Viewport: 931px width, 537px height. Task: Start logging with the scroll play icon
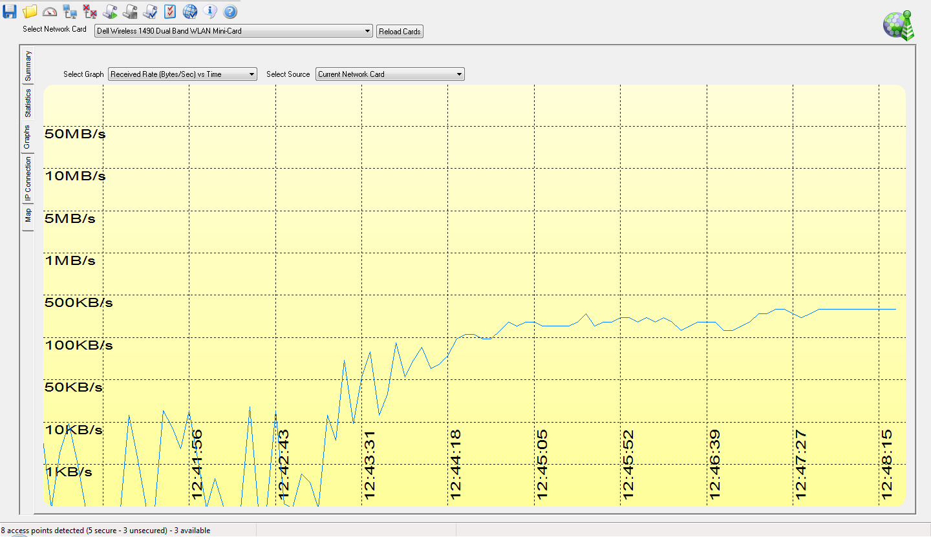point(110,11)
